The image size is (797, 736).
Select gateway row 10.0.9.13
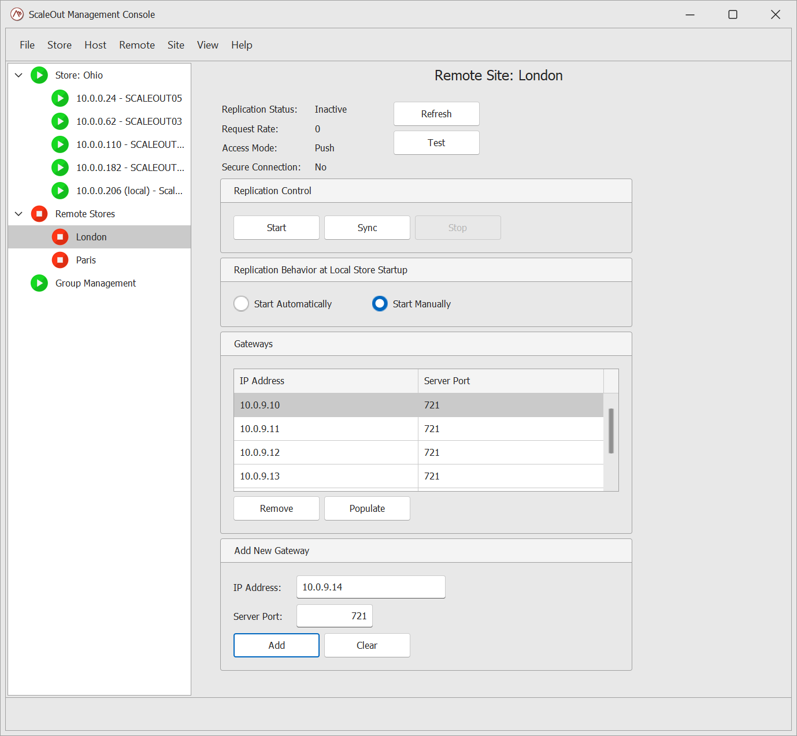tap(418, 476)
